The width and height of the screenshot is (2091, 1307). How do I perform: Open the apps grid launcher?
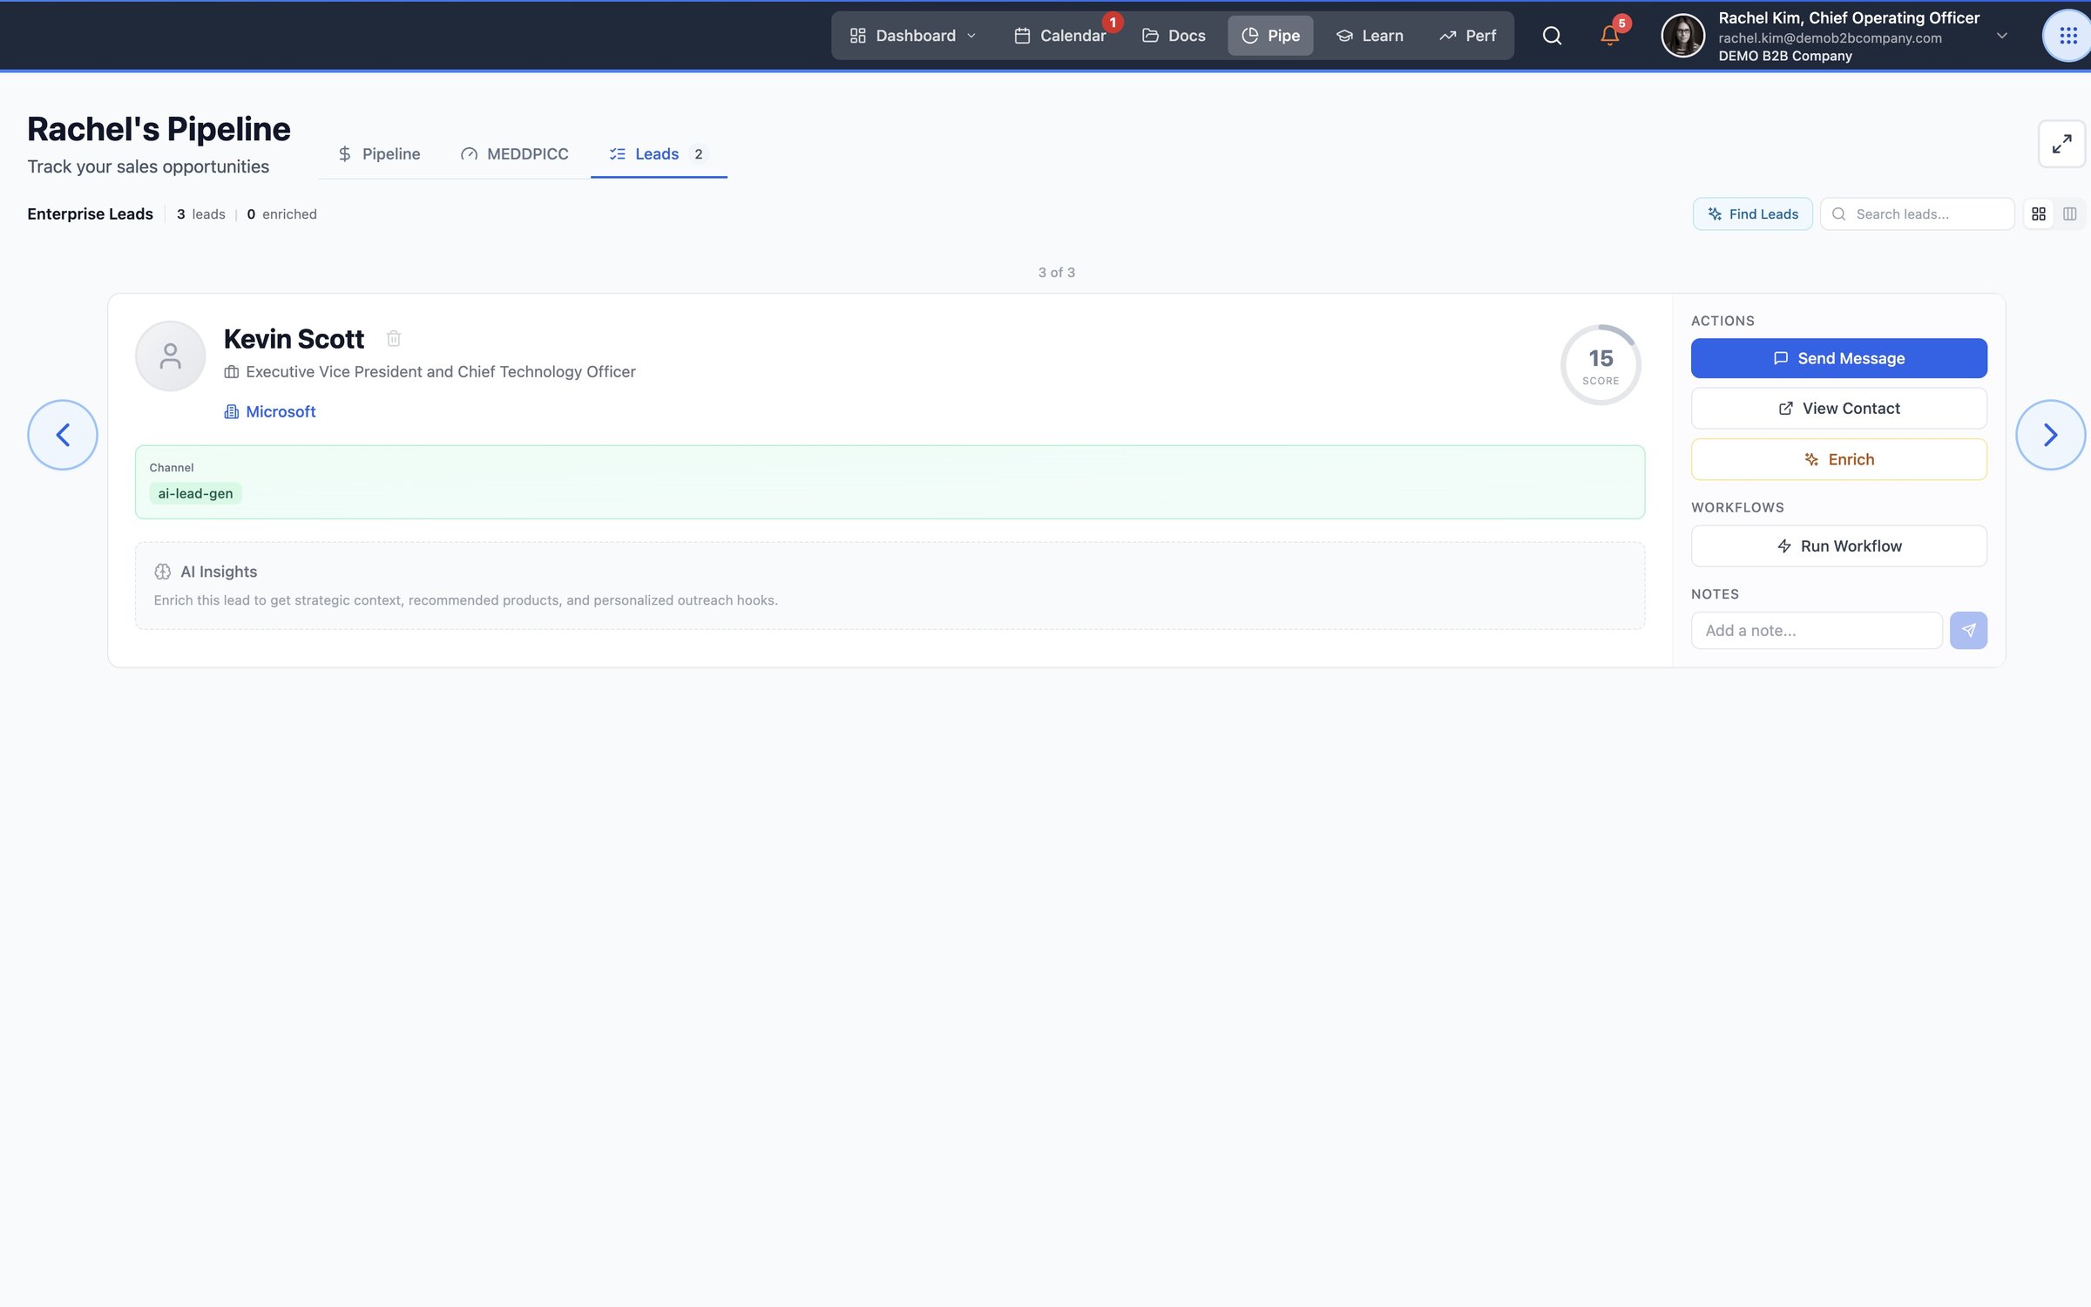click(x=2067, y=36)
